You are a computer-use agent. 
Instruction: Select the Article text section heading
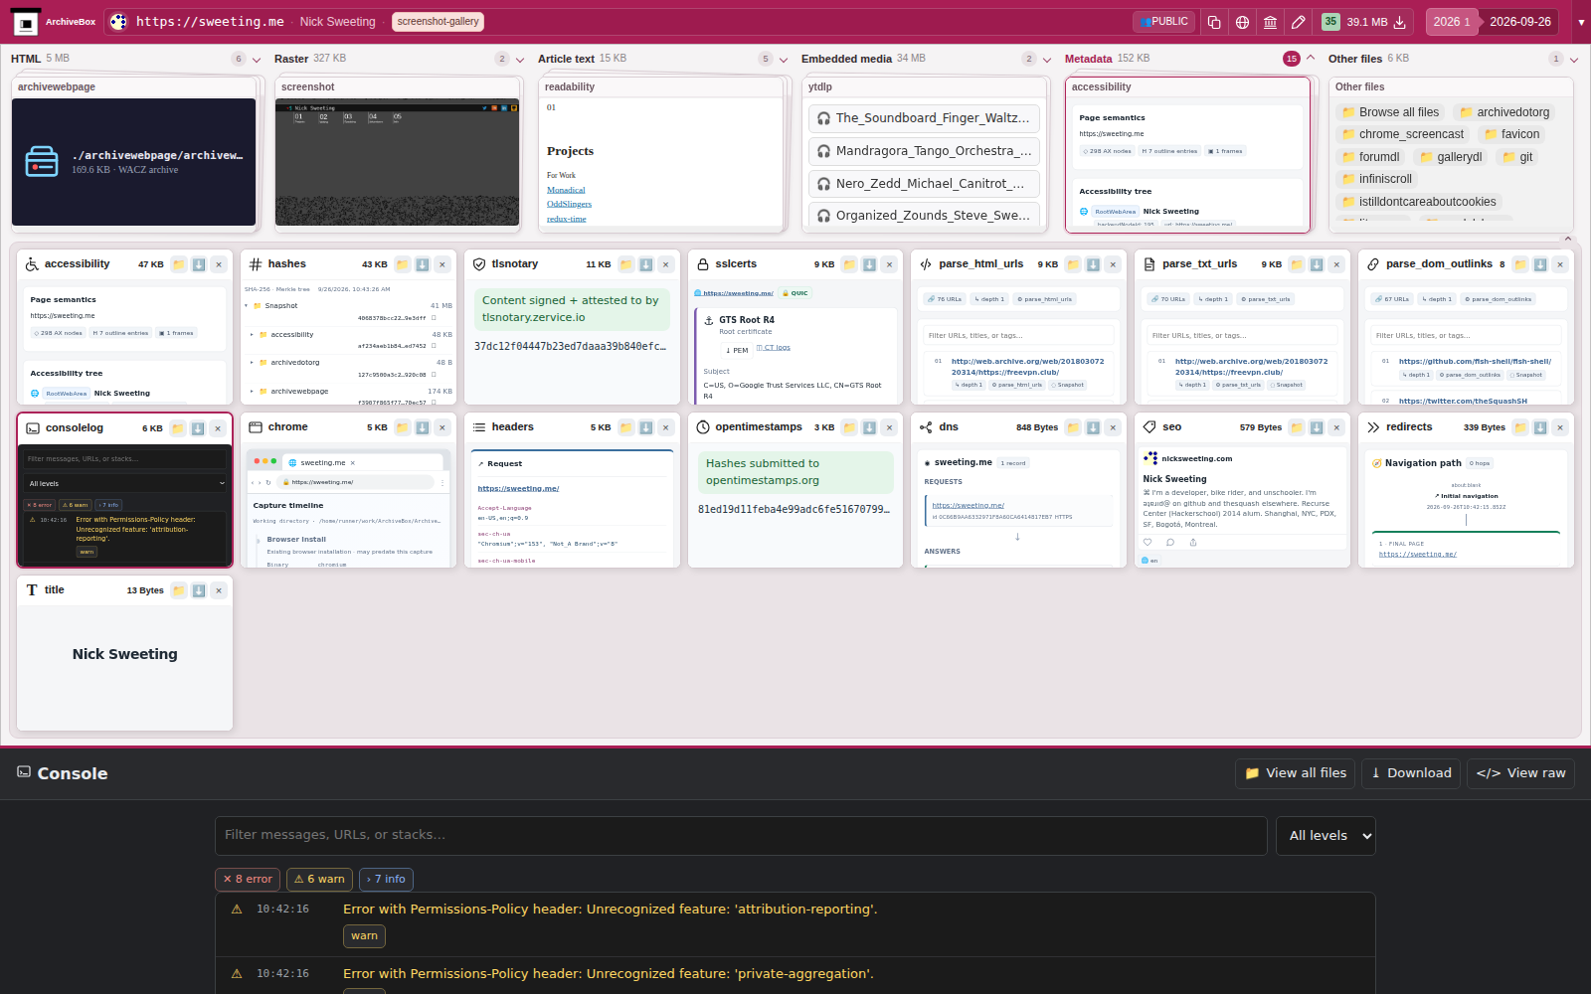(x=566, y=59)
